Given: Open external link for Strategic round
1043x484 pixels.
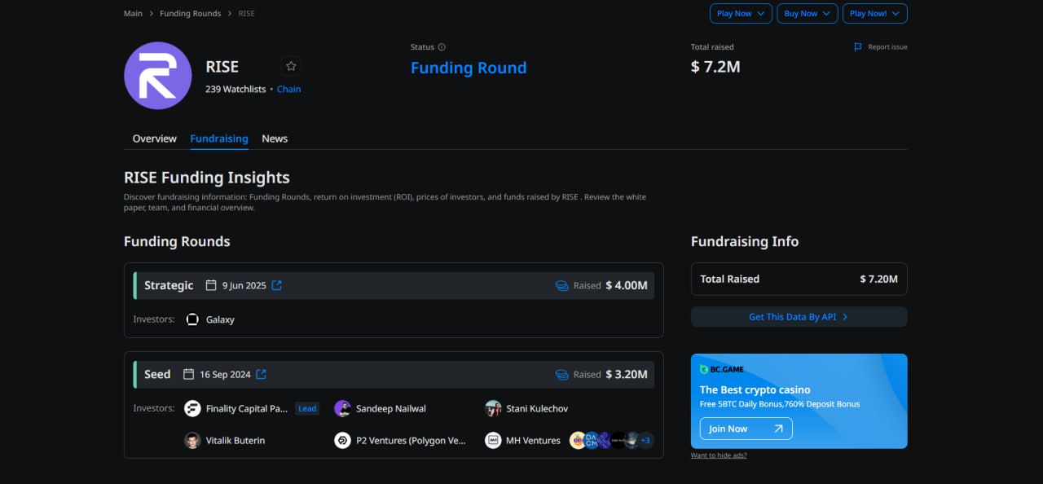Looking at the screenshot, I should point(276,285).
